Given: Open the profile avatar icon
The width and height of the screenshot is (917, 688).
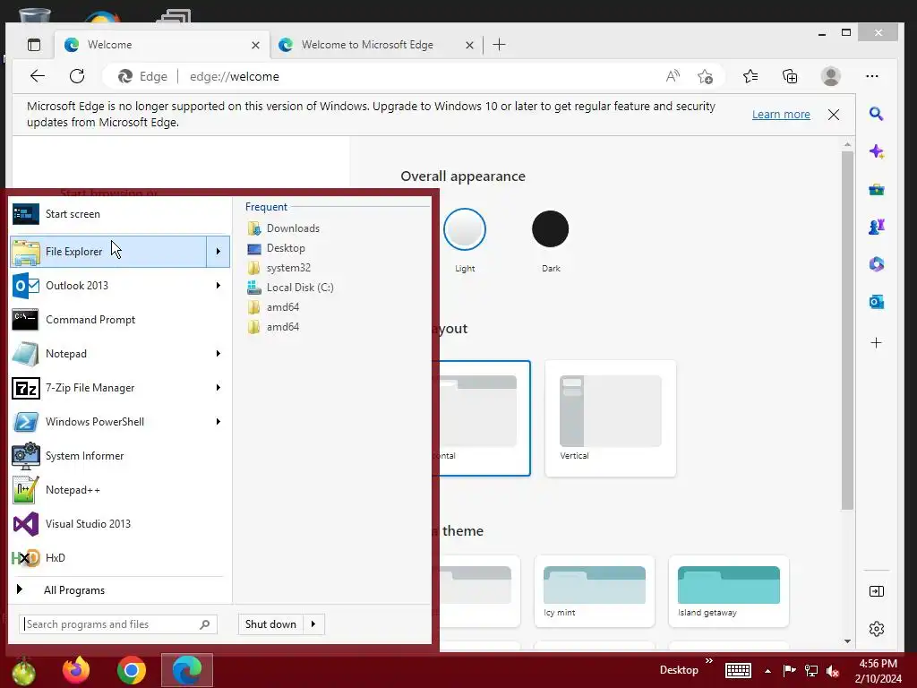Looking at the screenshot, I should pos(830,76).
